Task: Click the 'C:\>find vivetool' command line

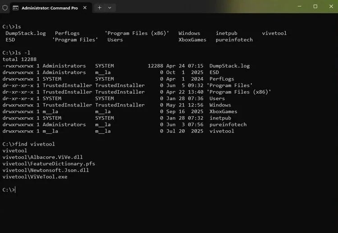Action: point(29,144)
